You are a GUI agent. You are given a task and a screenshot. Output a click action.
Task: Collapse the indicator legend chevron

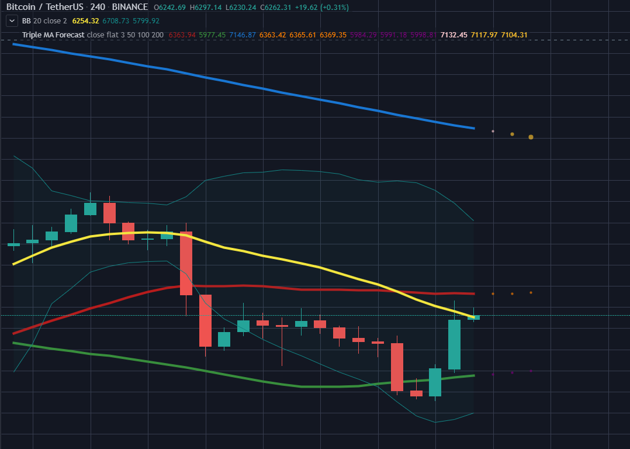[x=11, y=20]
